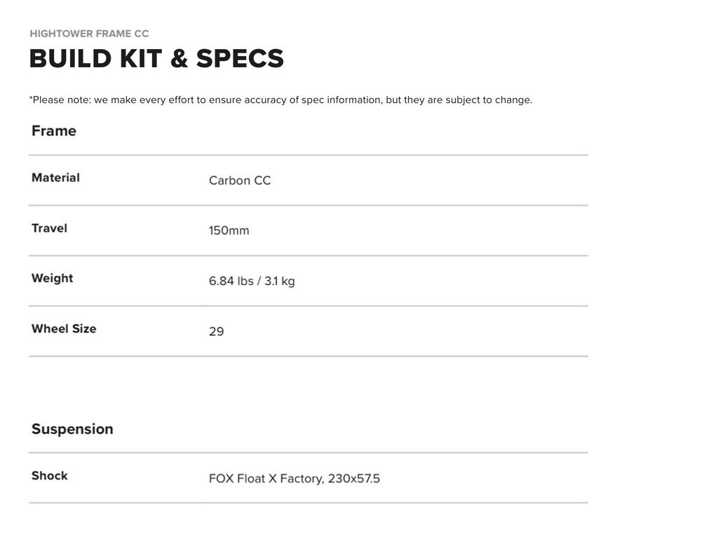Click the 29 wheel size value

point(216,331)
